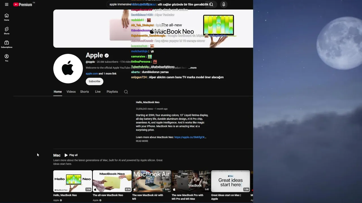Image resolution: width=362 pixels, height=203 pixels.
Task: Click the @Apple handle text
Action: pyautogui.click(x=90, y=62)
